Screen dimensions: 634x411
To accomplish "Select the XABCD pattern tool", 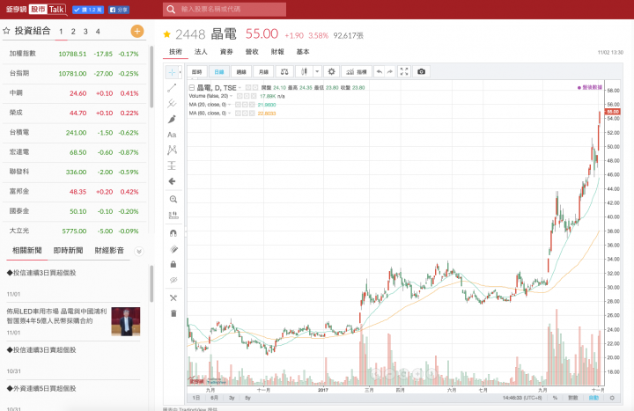I will (172, 150).
